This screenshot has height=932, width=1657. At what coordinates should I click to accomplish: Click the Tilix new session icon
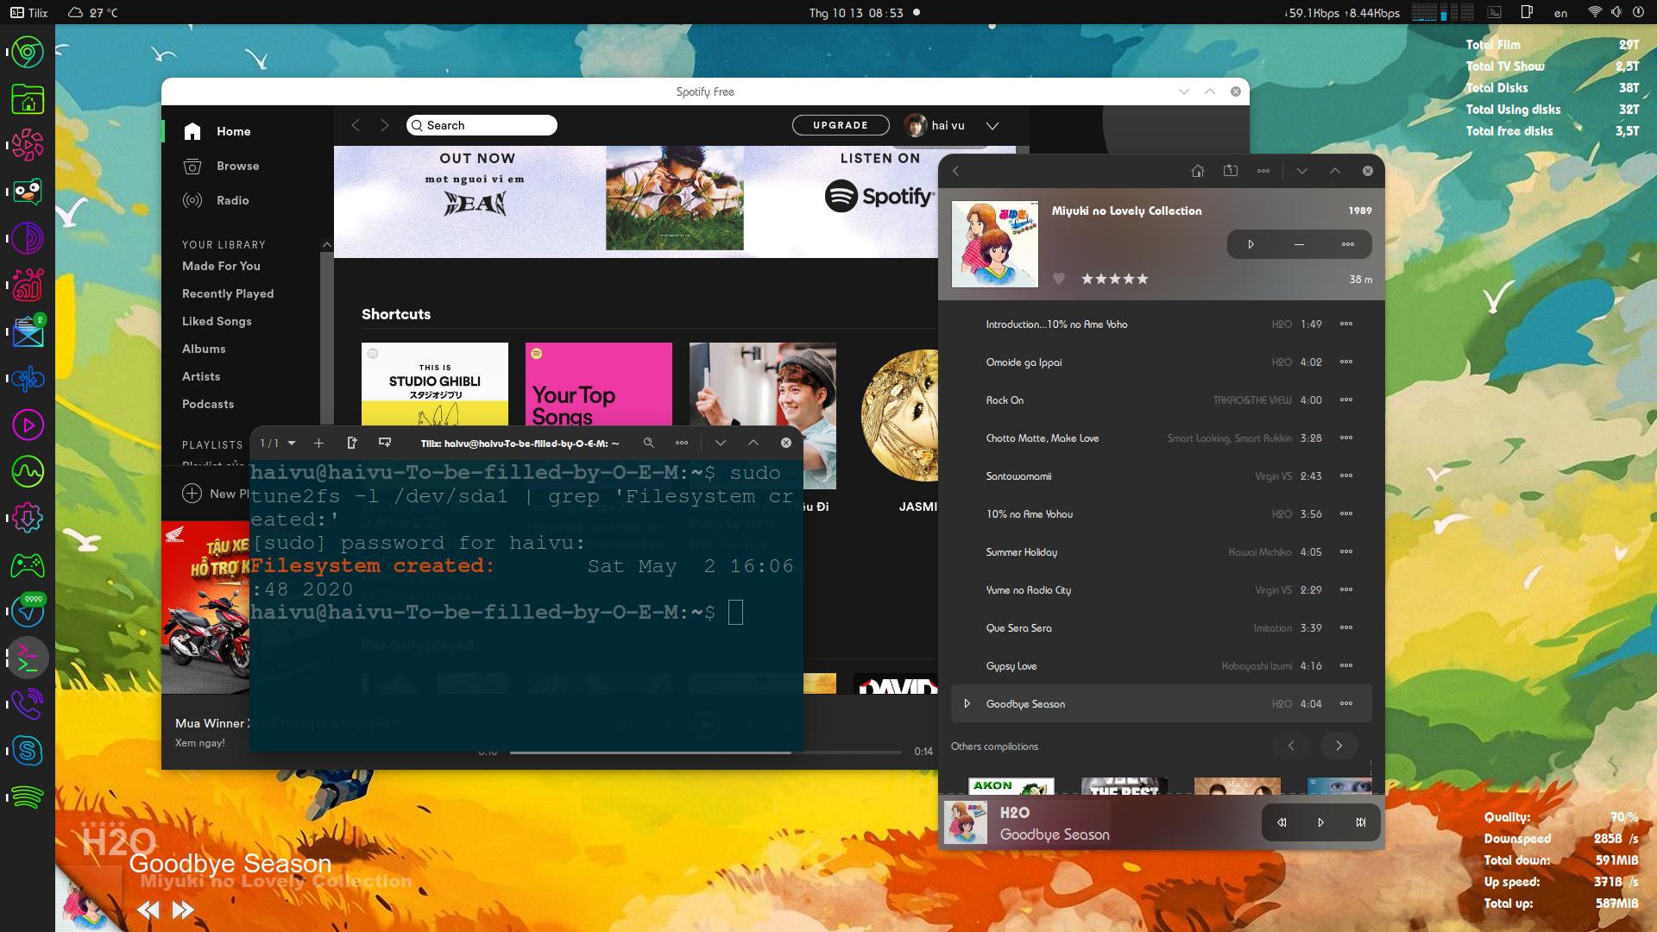351,443
